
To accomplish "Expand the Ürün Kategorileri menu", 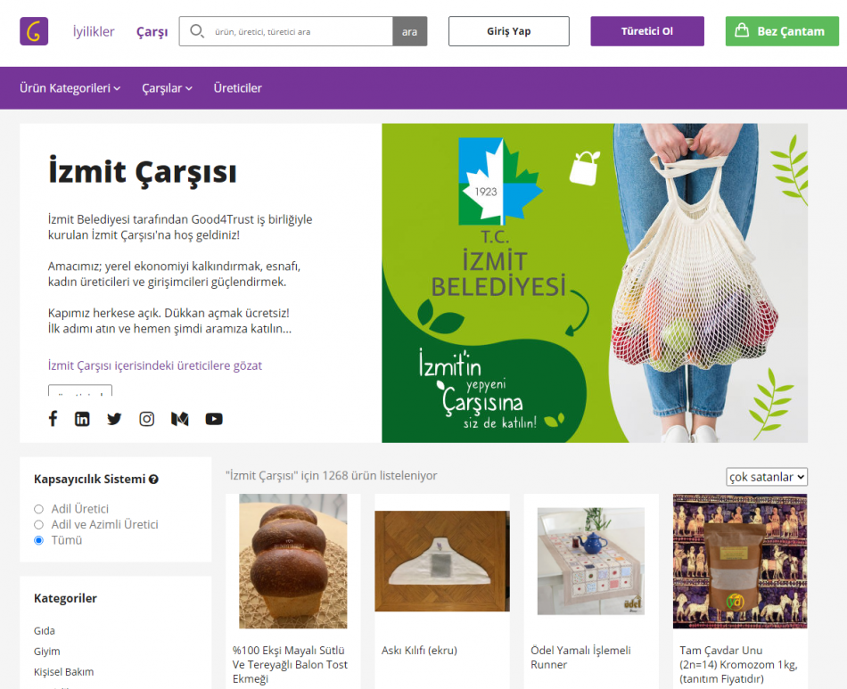I will [x=70, y=88].
